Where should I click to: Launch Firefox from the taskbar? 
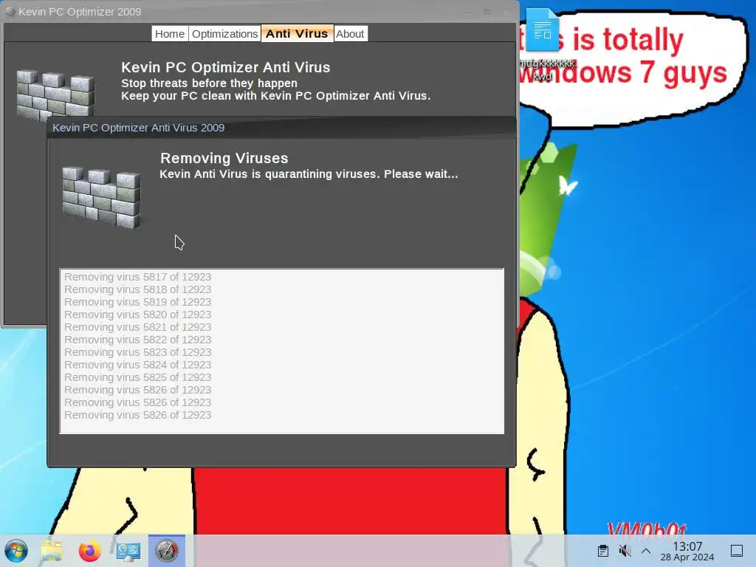pyautogui.click(x=89, y=551)
